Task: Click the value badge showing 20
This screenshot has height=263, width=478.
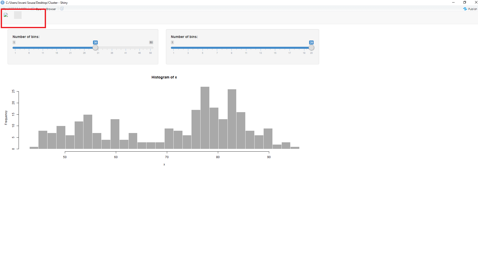Action: coord(311,42)
